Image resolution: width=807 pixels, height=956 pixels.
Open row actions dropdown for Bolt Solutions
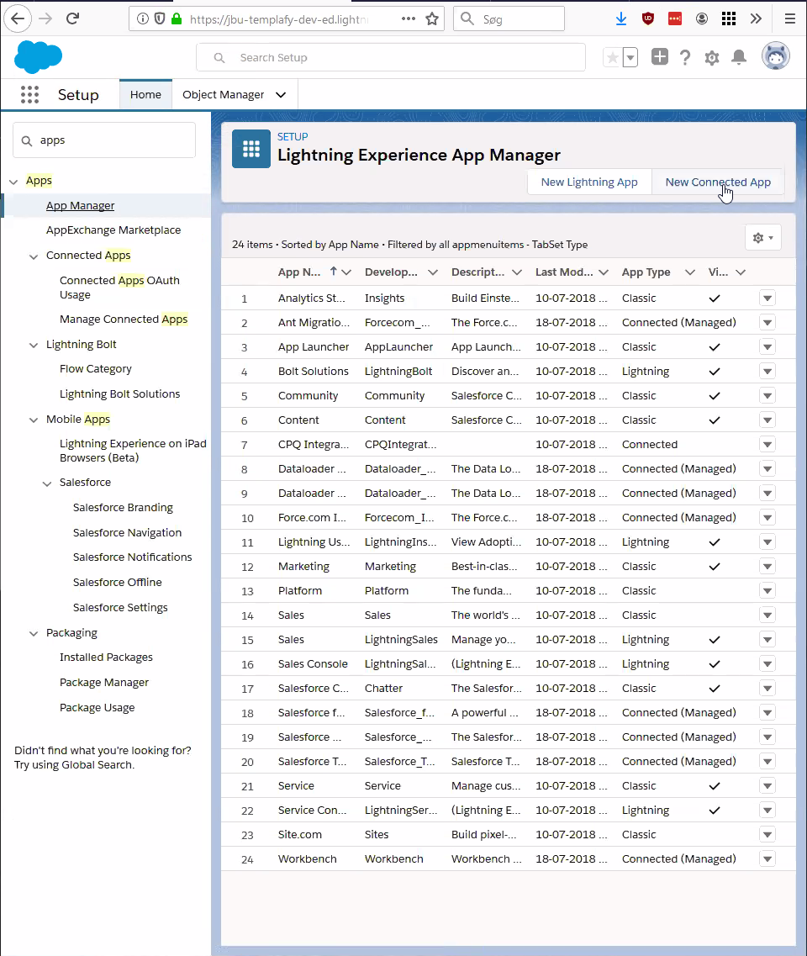pos(767,372)
